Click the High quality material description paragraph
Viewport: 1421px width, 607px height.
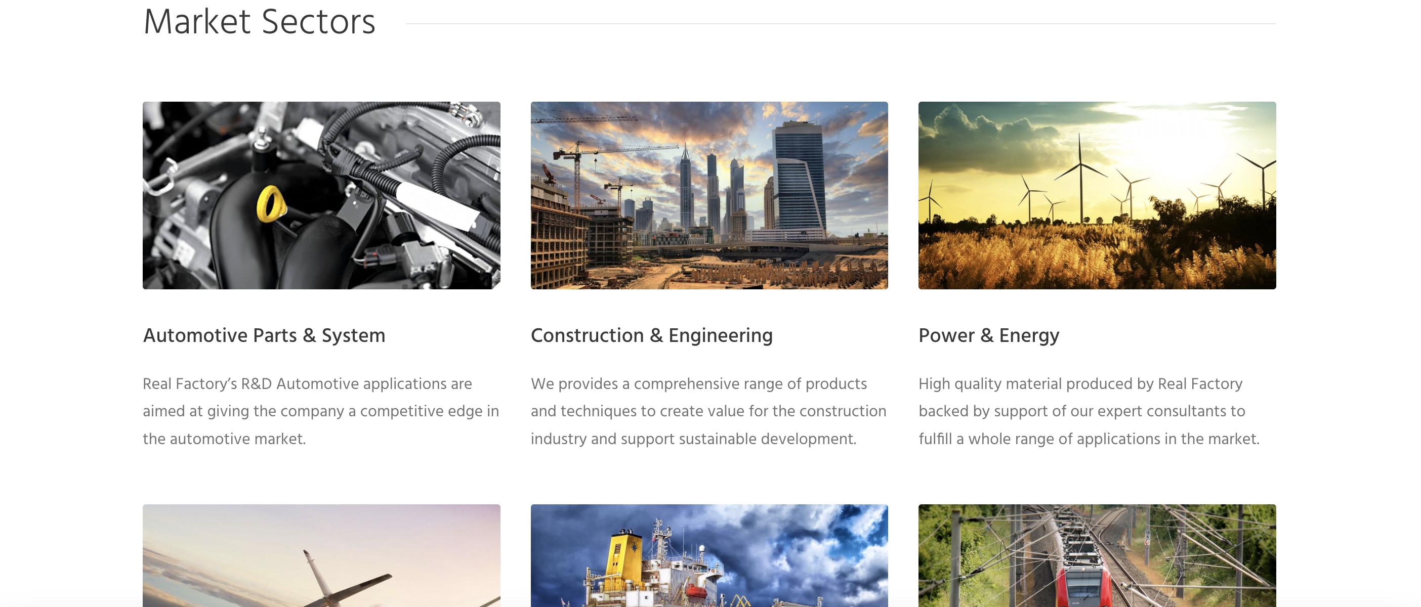1089,411
